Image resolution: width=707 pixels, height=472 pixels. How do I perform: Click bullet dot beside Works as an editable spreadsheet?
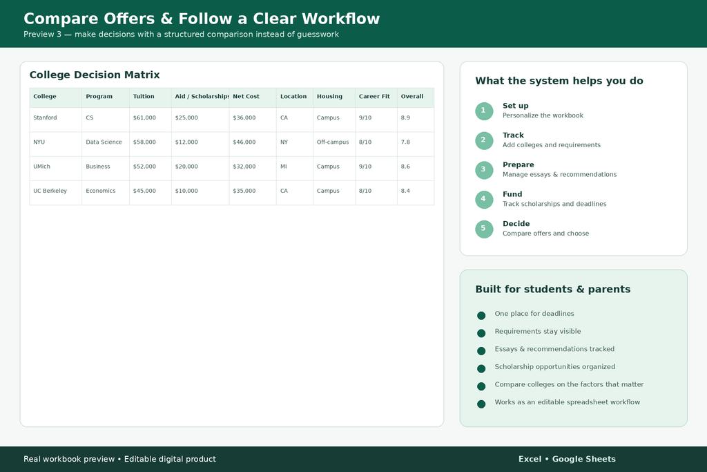click(481, 404)
